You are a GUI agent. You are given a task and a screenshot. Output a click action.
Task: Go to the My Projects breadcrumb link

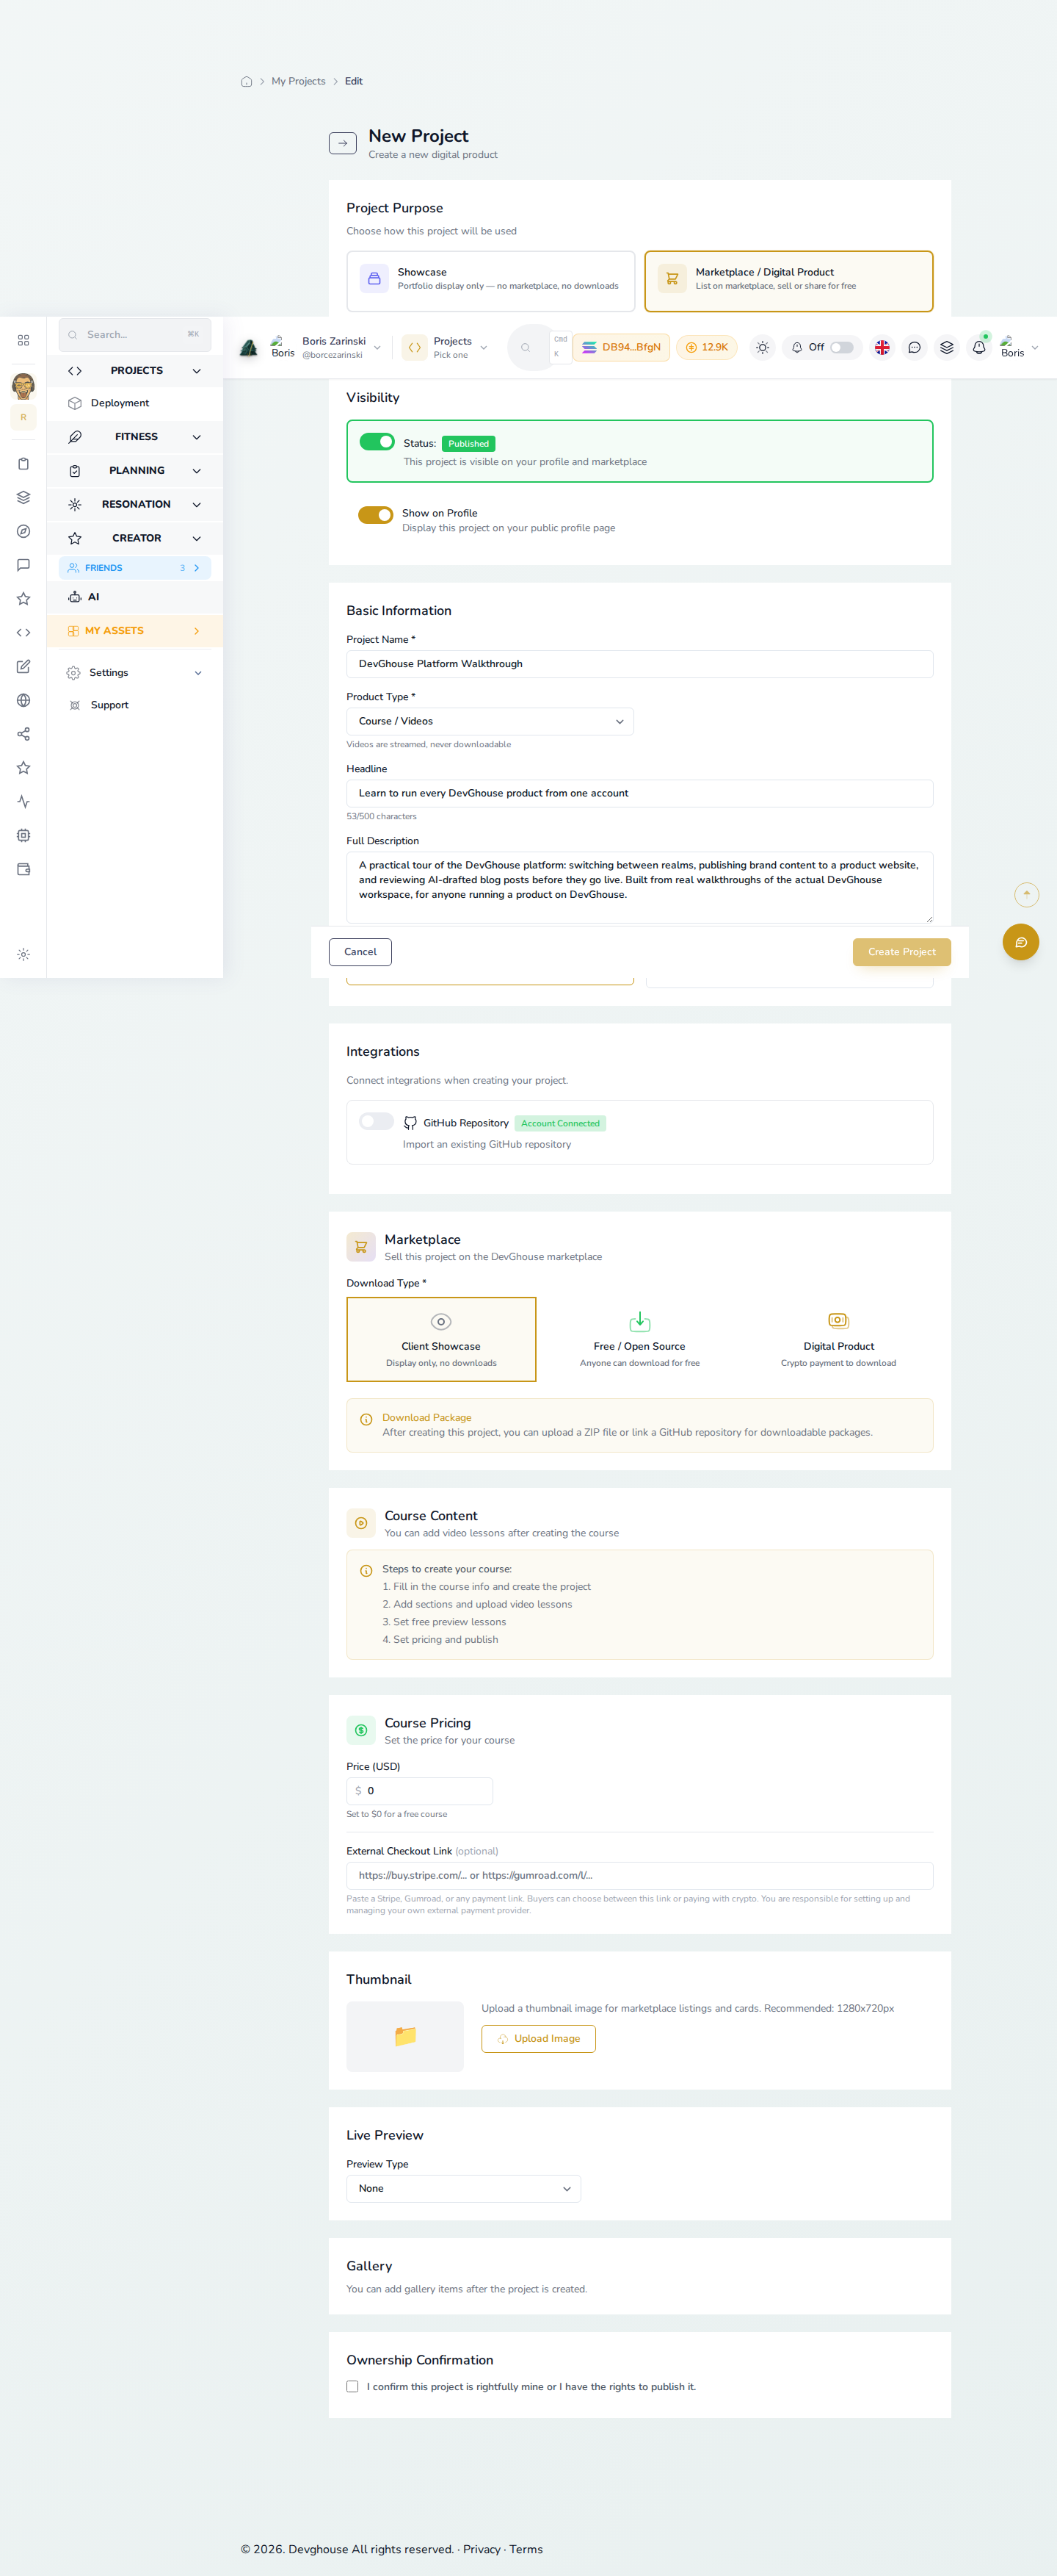[299, 81]
